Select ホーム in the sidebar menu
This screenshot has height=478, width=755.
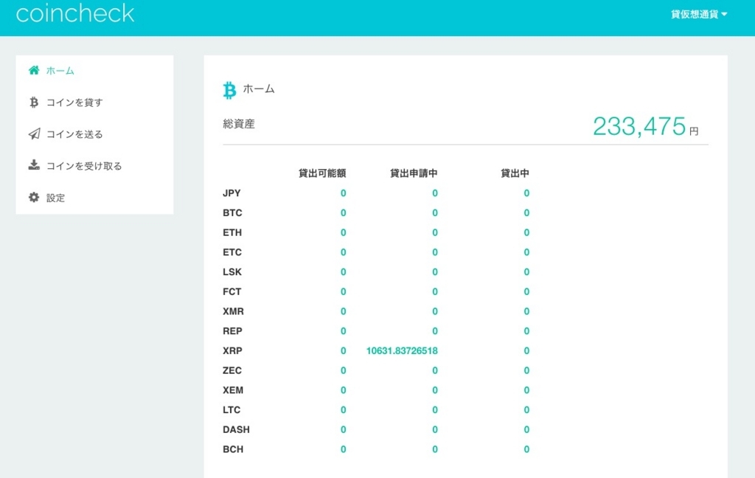click(60, 71)
